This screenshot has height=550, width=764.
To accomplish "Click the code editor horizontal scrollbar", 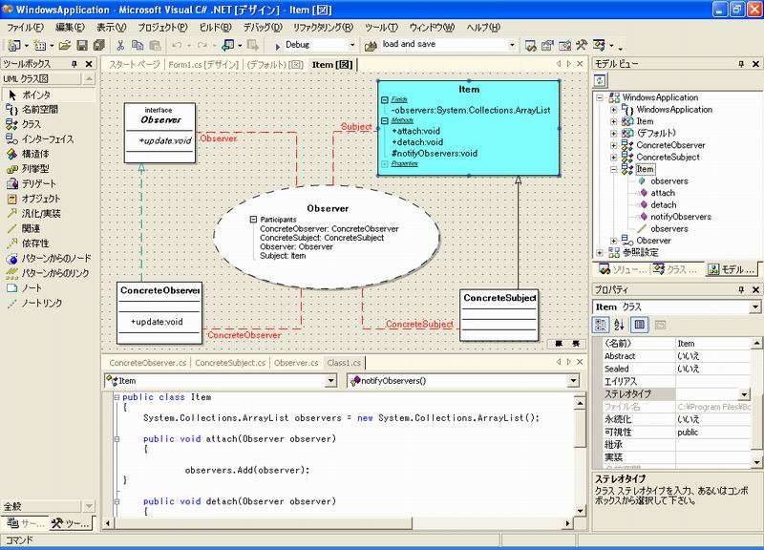I will point(337,523).
